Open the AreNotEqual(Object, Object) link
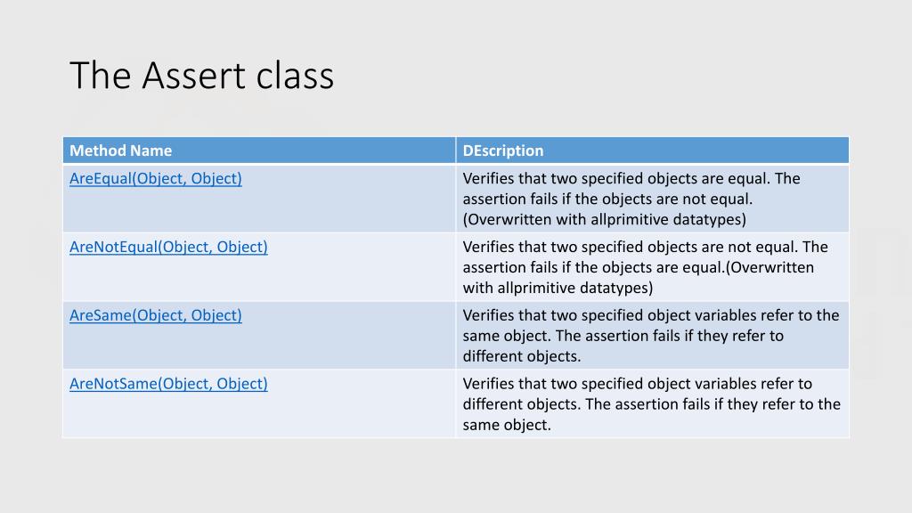This screenshot has width=912, height=513. (168, 248)
